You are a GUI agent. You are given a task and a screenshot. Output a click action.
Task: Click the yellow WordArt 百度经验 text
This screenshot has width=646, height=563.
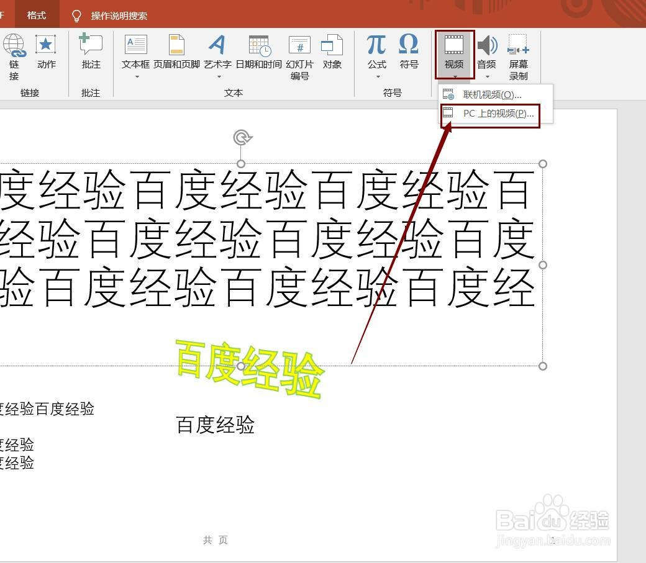coord(250,369)
